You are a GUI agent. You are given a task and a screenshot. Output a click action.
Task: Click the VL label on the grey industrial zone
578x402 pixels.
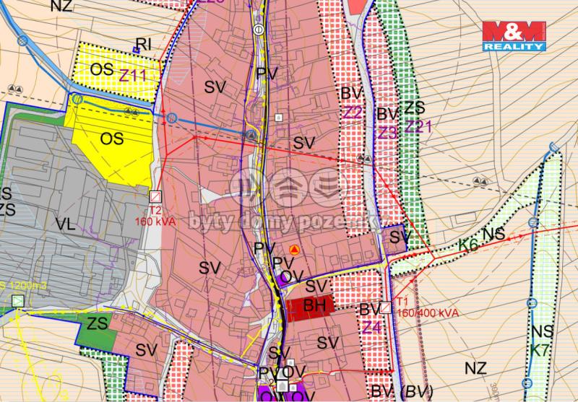[x=65, y=224]
